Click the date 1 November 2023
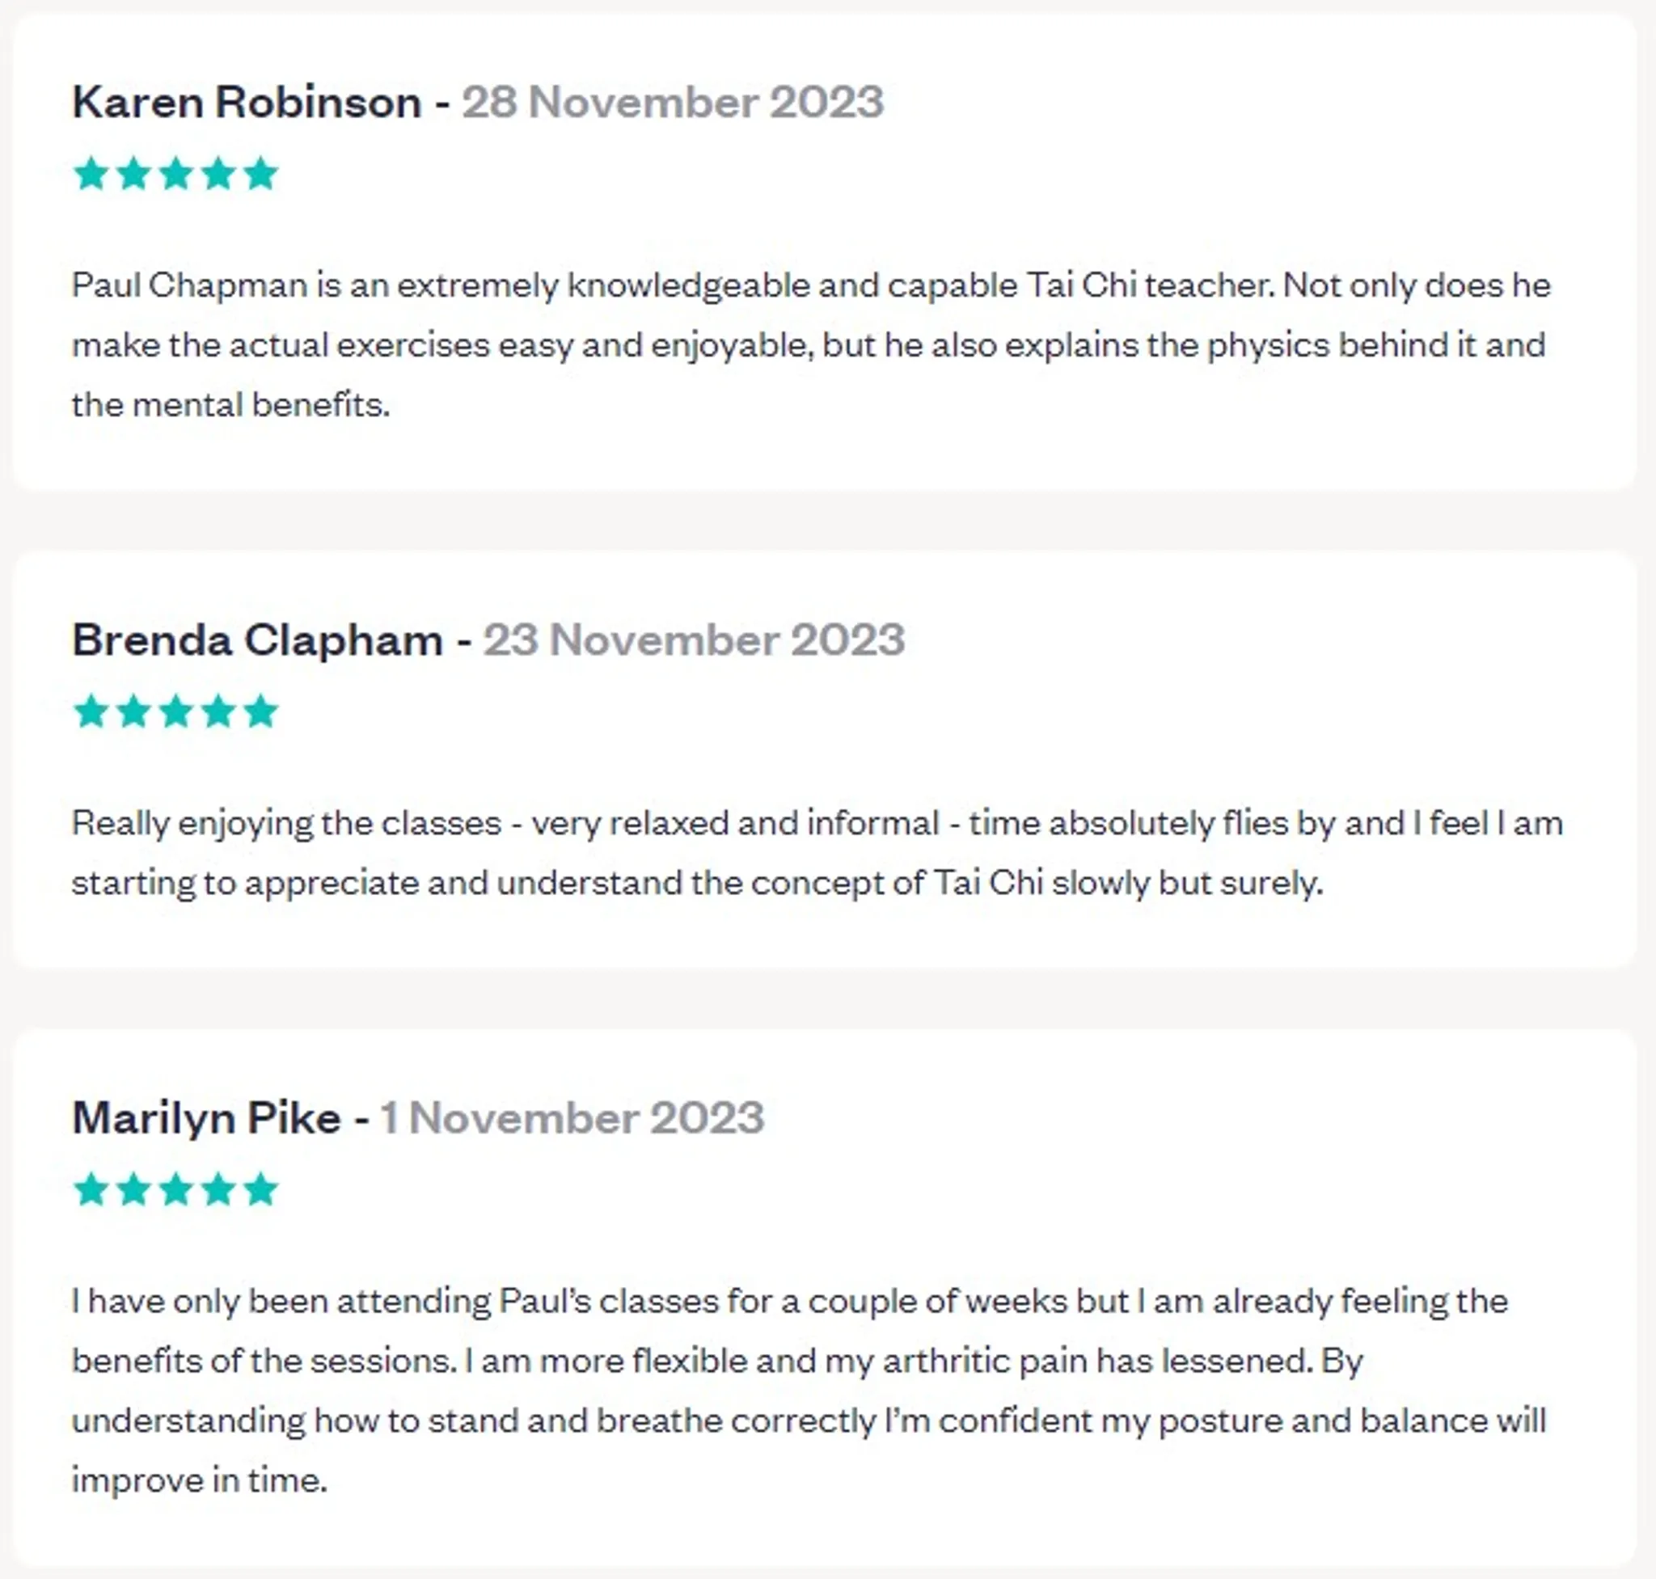This screenshot has height=1579, width=1656. 572,1119
